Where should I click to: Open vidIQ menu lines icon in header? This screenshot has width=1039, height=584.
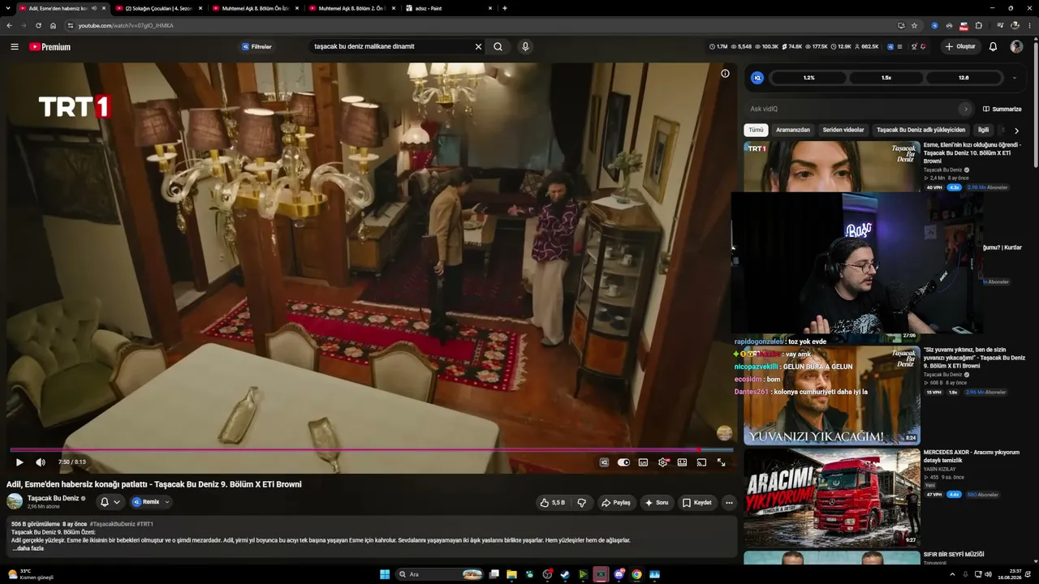900,47
